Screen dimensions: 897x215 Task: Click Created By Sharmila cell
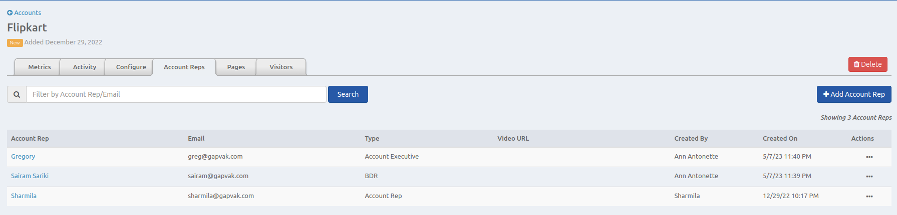pyautogui.click(x=687, y=196)
